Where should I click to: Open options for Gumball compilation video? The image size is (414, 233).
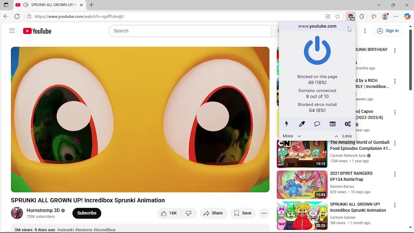coord(395,143)
